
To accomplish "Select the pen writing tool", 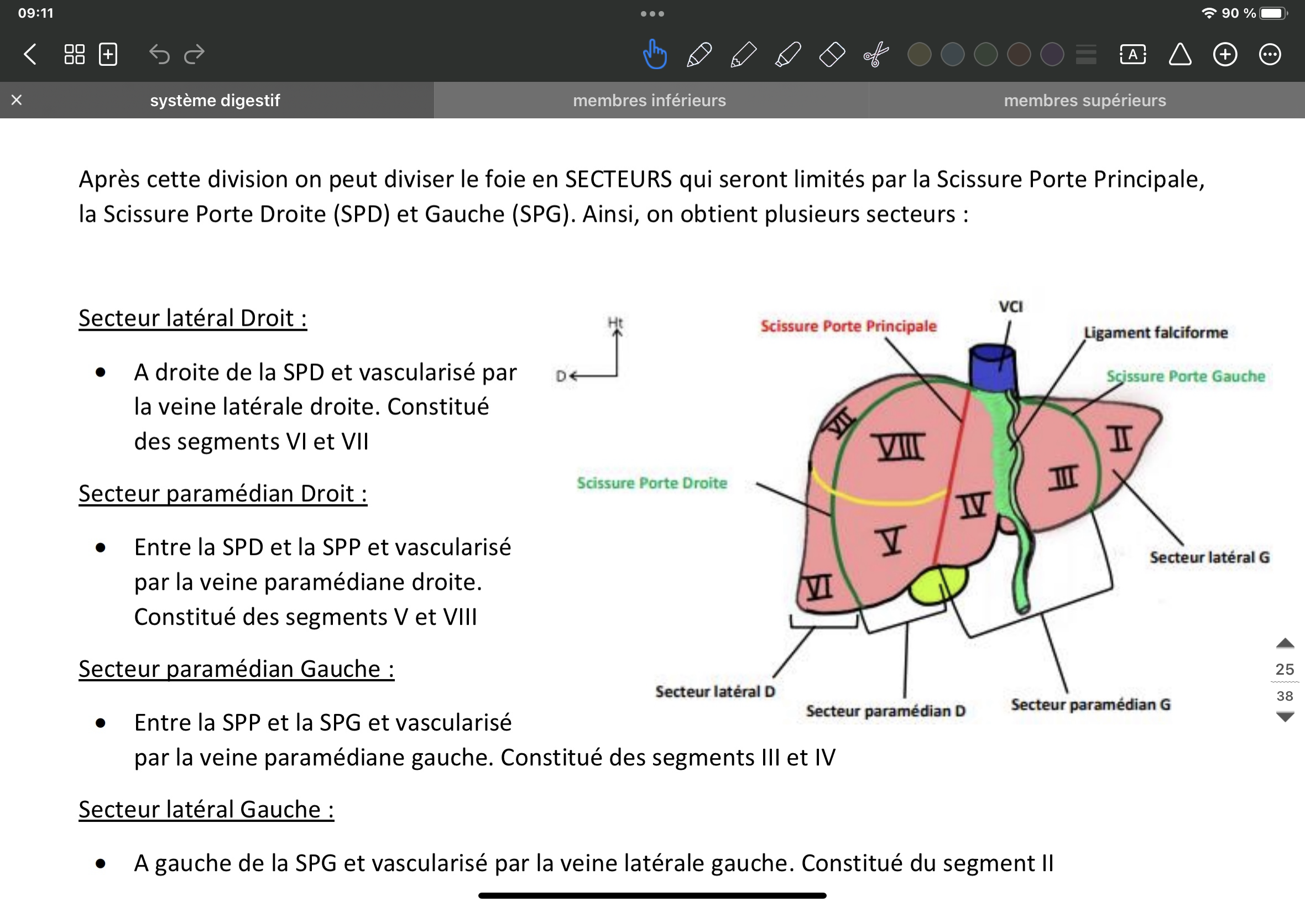I will tap(699, 55).
